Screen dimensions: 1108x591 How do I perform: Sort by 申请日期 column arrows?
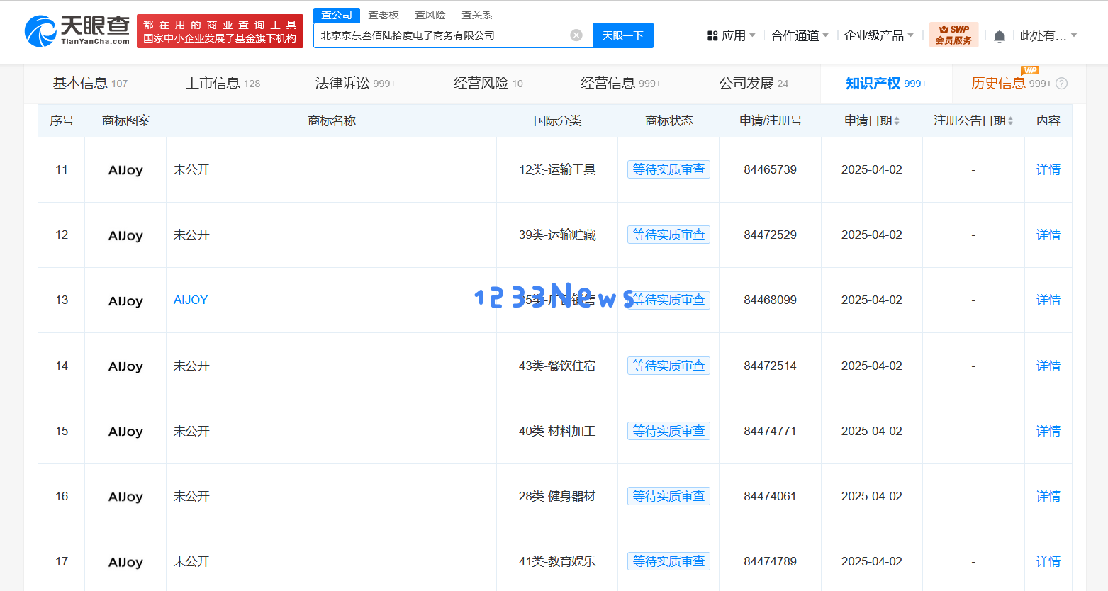(897, 121)
